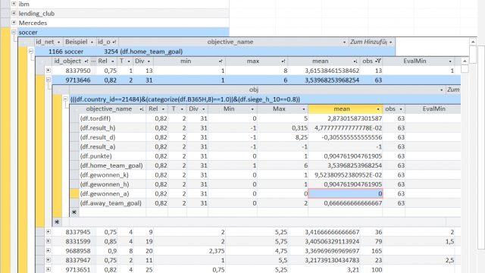Viewport: 485px width, 273px height.
Task: Click the soccer tree row label
Action: [x=28, y=32]
